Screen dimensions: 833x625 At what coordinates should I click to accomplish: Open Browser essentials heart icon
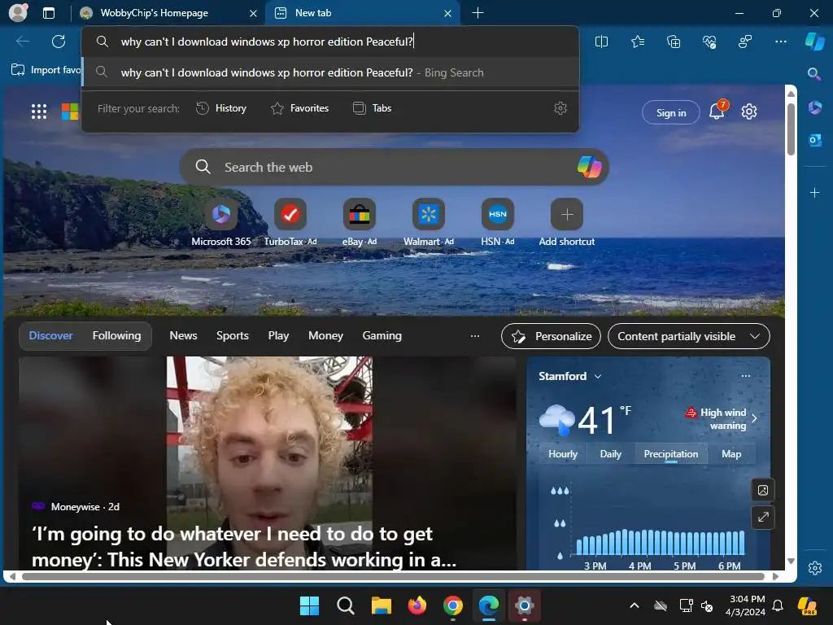coord(709,42)
